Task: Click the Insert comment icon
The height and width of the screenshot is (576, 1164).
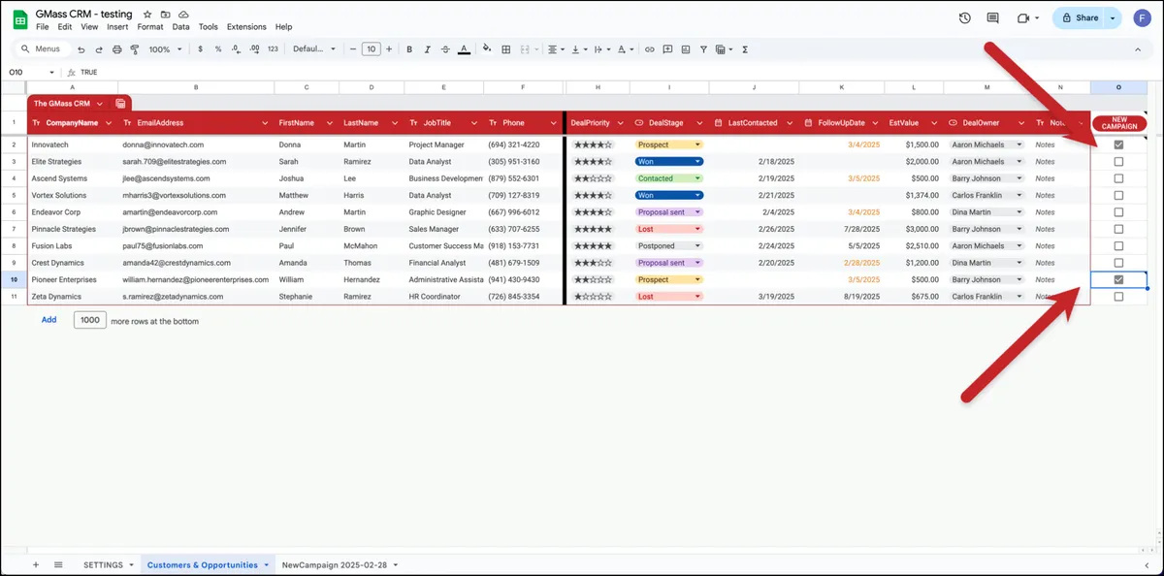Action: click(667, 48)
